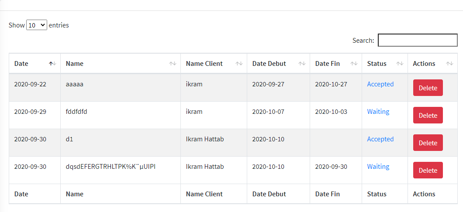The width and height of the screenshot is (463, 212).
Task: Click Ikram Hattab client in d1 row
Action: tap(204, 139)
